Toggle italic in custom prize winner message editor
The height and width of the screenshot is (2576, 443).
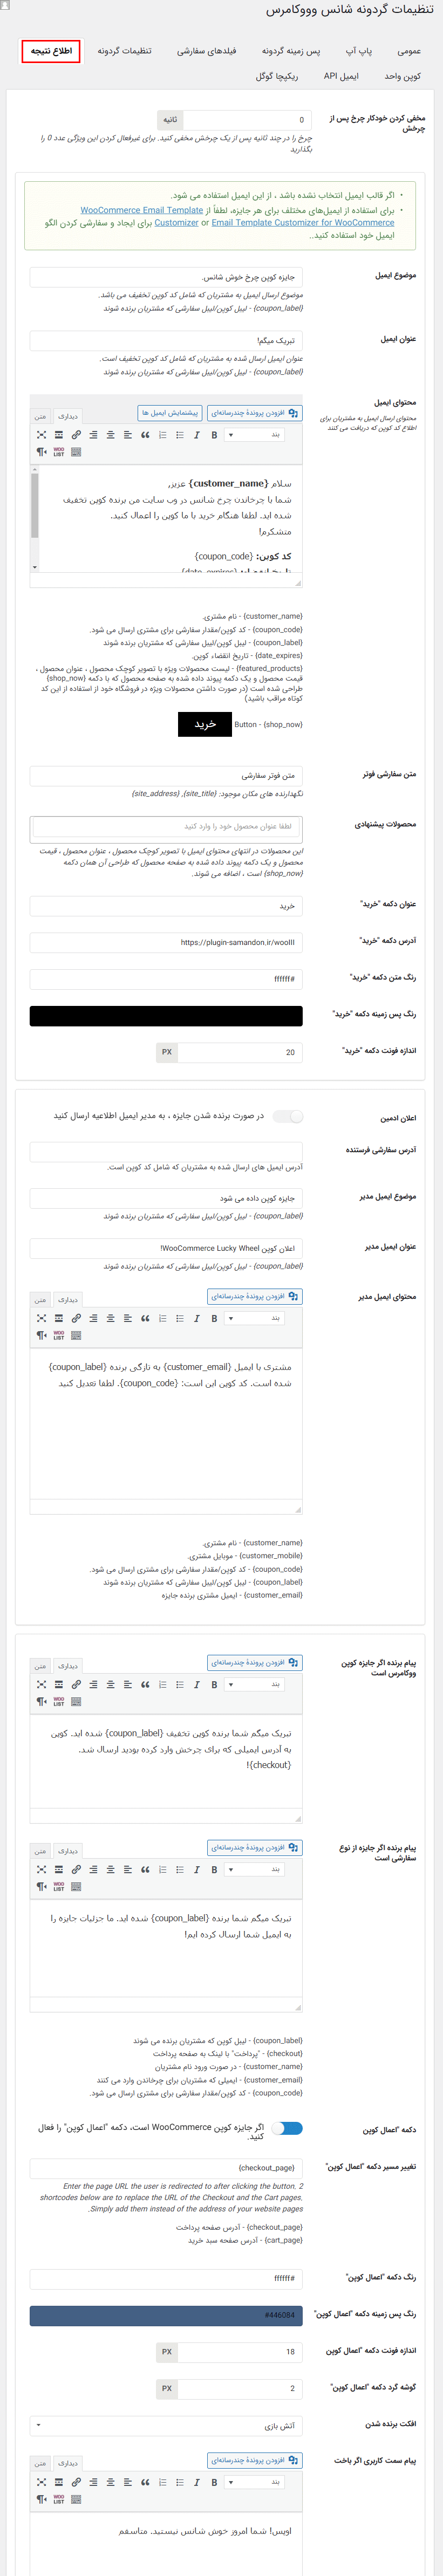(197, 1869)
